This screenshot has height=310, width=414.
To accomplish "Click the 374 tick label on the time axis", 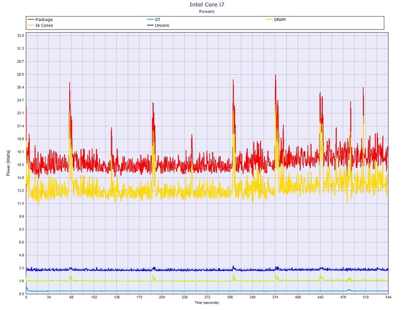I will 275,297.
